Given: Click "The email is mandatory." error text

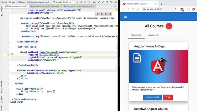Looking at the screenshot, I should pos(86,18).
